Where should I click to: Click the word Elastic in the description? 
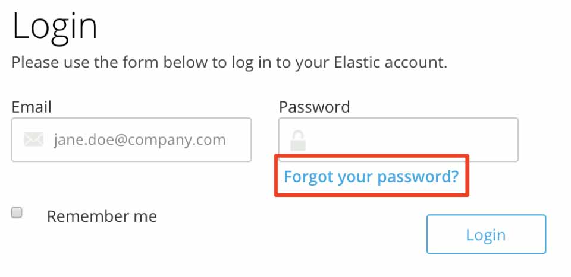[357, 62]
